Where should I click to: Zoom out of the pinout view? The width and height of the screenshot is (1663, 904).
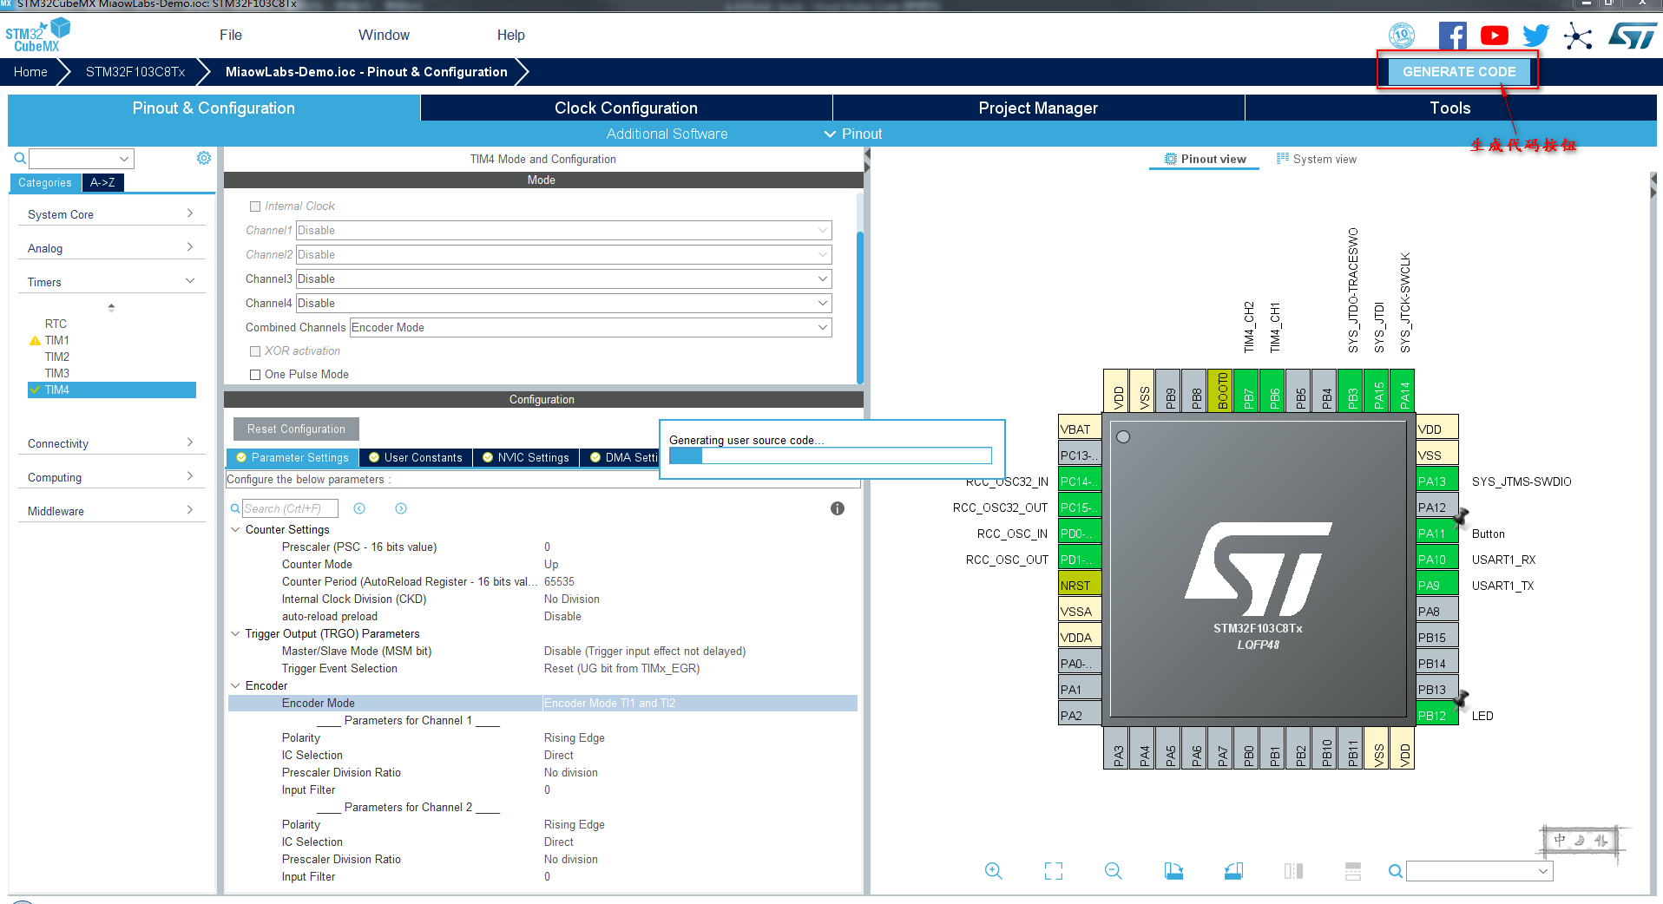coord(1114,871)
